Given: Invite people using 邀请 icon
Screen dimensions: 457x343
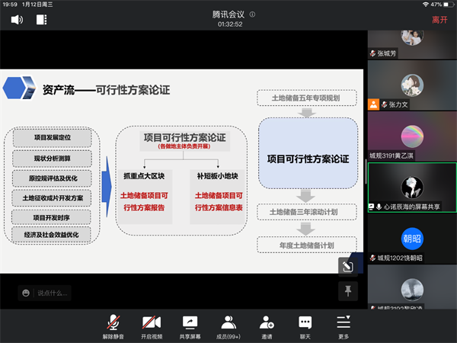Looking at the screenshot, I should [x=267, y=325].
